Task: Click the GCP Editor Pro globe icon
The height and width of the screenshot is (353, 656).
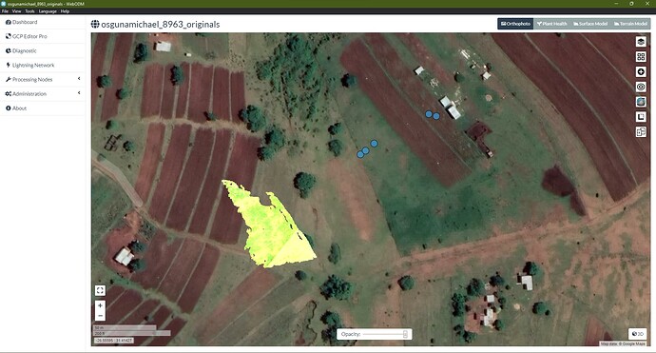Action: 8,36
